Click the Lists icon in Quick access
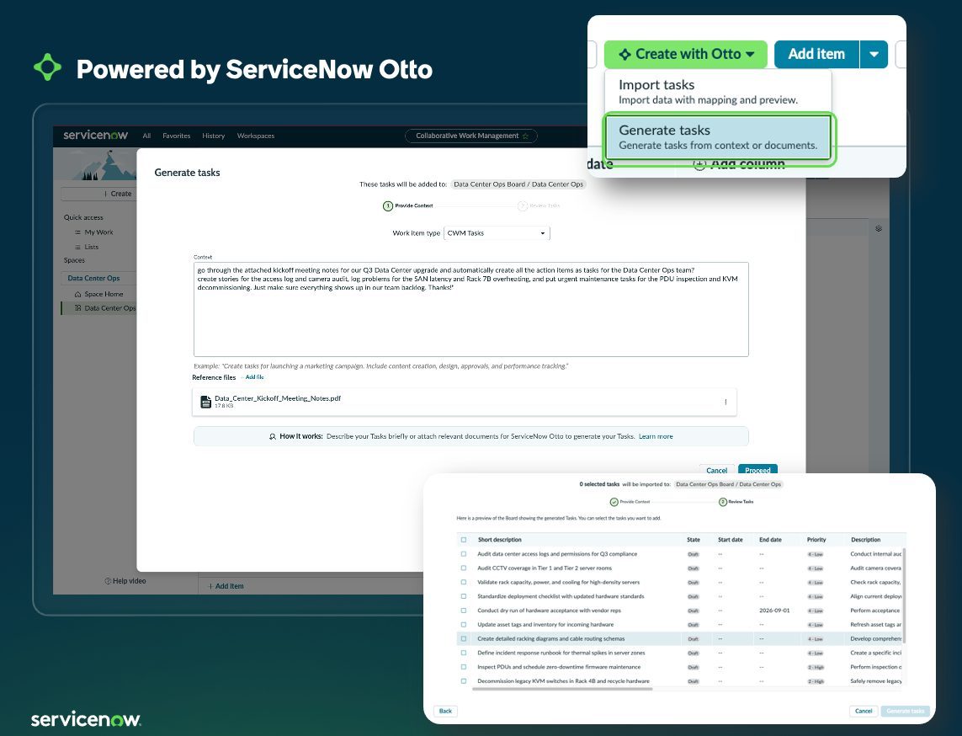Screen dimensions: 962x736 tap(78, 247)
